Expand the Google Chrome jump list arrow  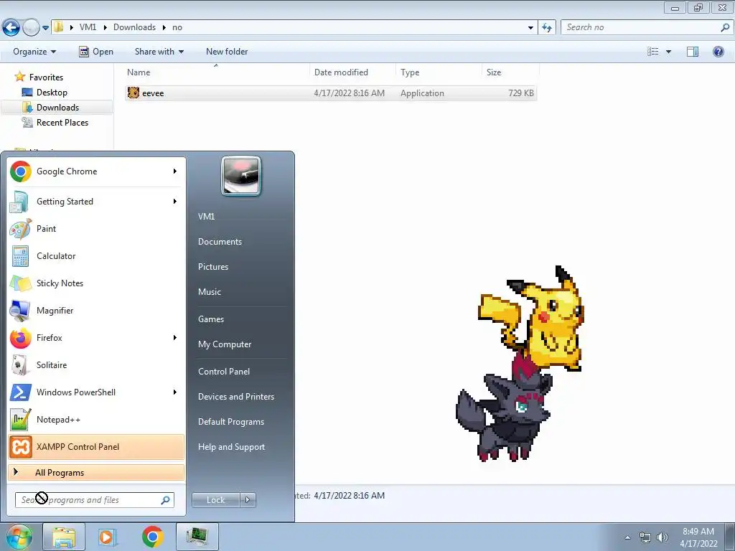pos(175,171)
